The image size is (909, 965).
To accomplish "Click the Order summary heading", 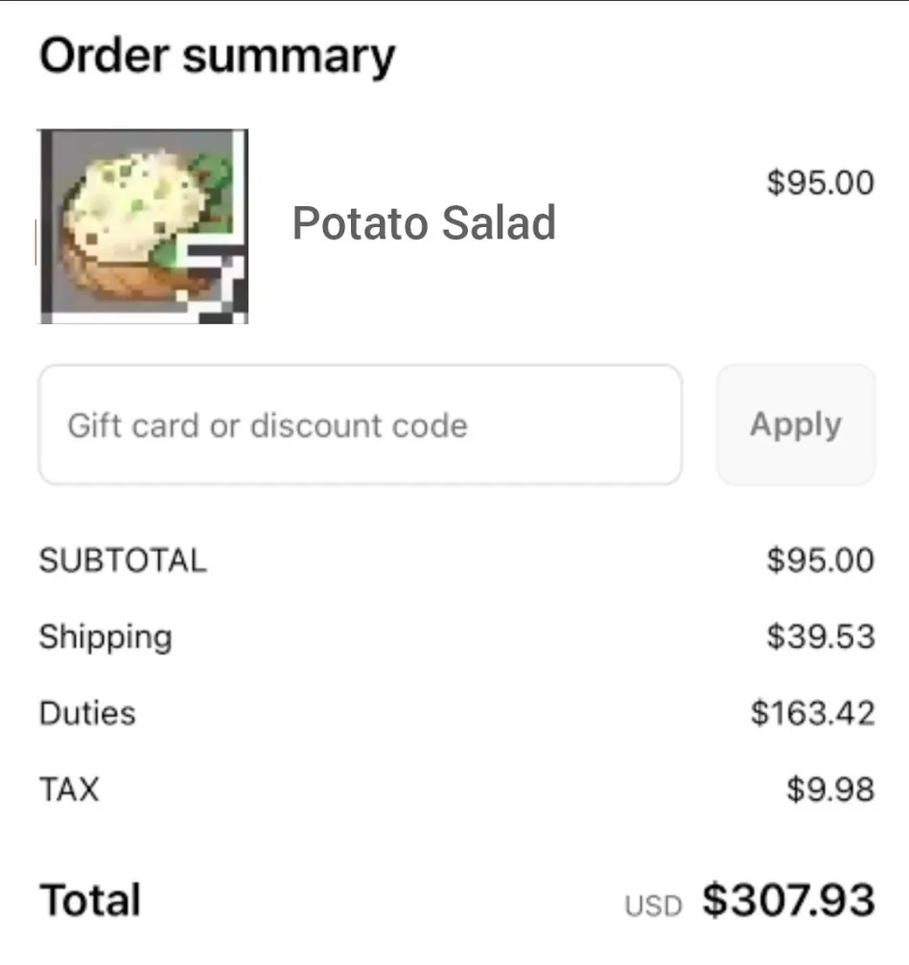I will coord(217,57).
